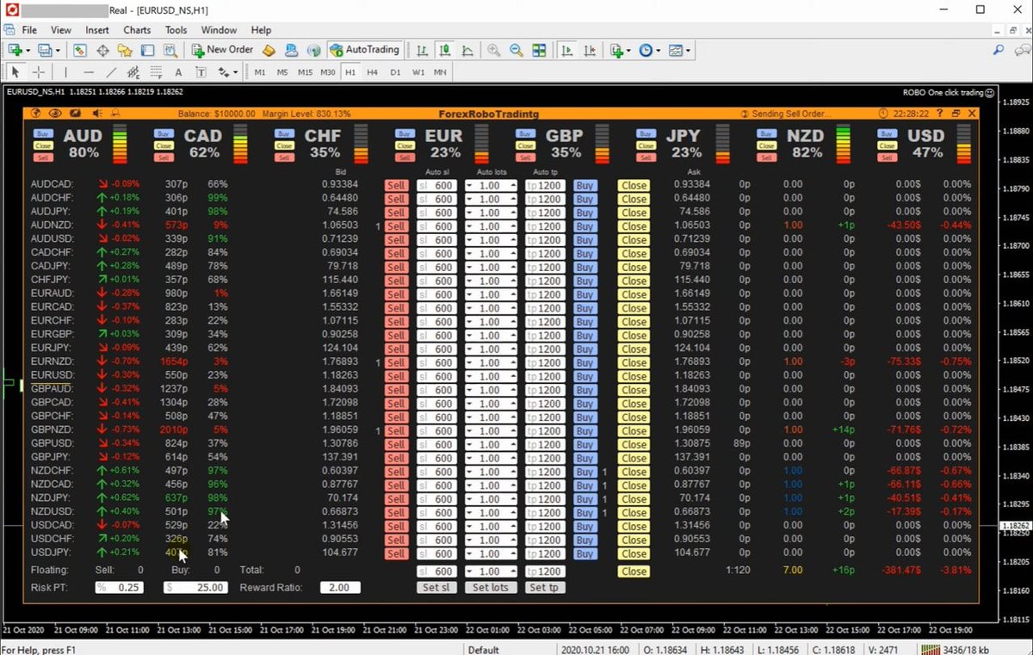Screen dimensions: 1033x655
Task: Toggle chart shift from right border
Action: (x=589, y=51)
